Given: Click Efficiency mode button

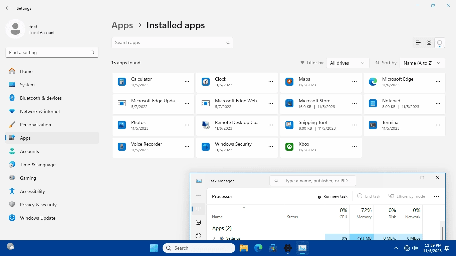Looking at the screenshot, I should click(407, 196).
